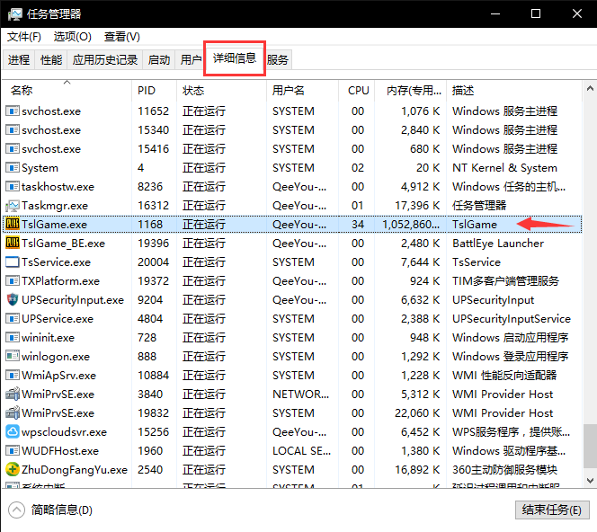Click the WmiPrvSE.exe PID 3840 icon
This screenshot has height=532, width=597.
tap(13, 395)
